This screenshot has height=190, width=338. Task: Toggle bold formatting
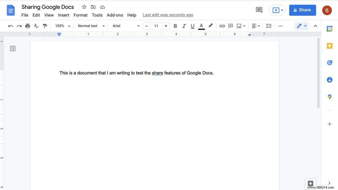click(x=175, y=26)
